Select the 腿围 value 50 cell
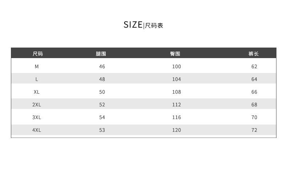 (102, 92)
